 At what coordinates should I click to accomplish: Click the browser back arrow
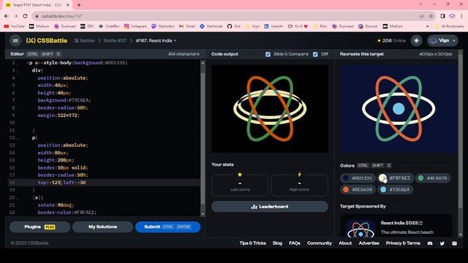click(x=7, y=16)
